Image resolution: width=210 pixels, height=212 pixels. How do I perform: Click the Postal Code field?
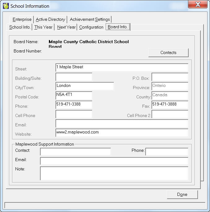pyautogui.click(x=74, y=95)
